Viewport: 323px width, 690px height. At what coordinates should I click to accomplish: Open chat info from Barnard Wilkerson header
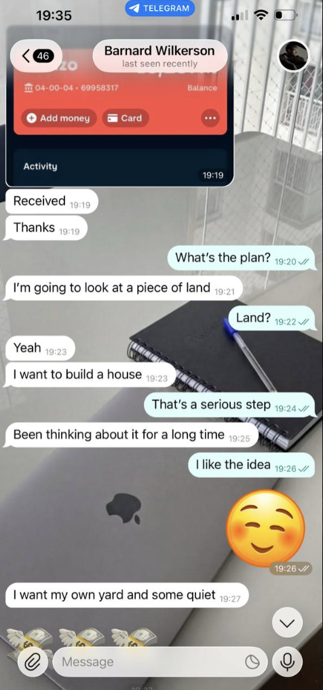point(160,56)
